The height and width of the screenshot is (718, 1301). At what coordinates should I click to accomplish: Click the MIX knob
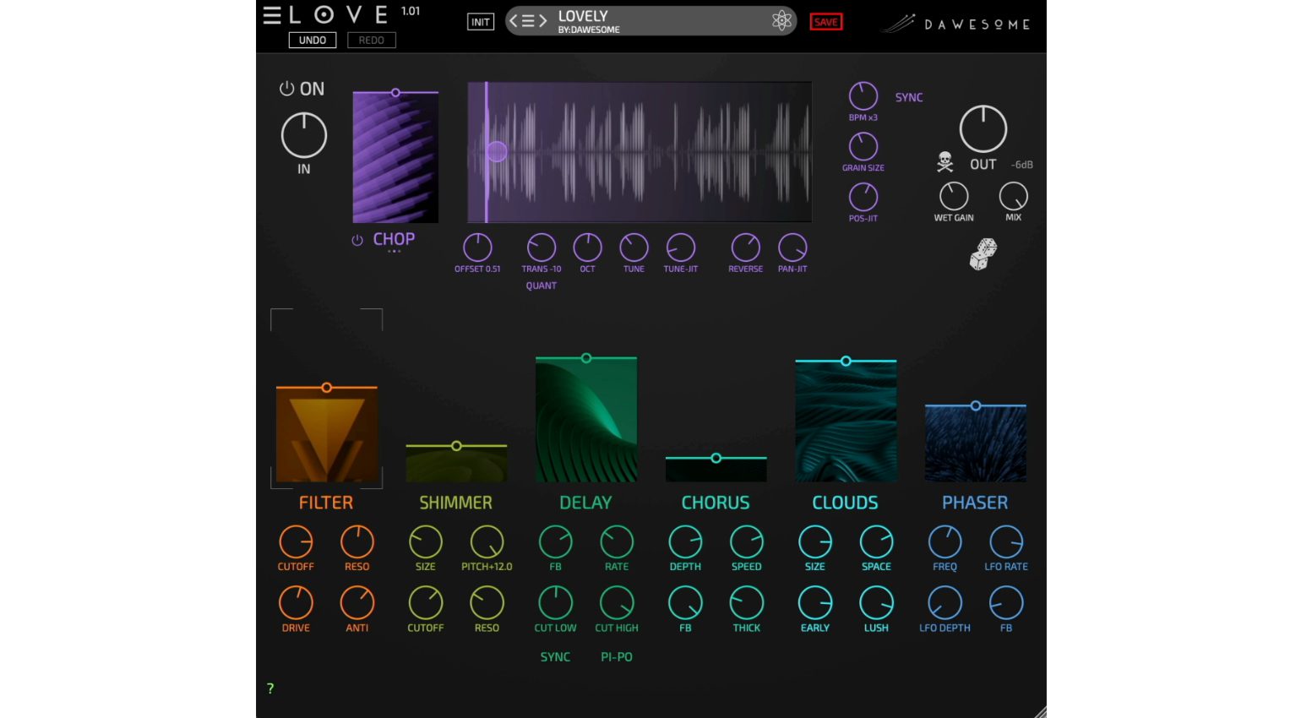(x=1014, y=196)
